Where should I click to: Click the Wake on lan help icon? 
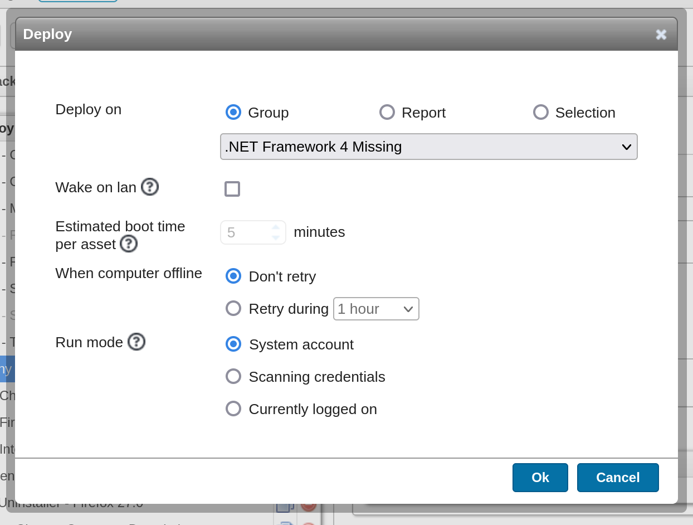150,187
